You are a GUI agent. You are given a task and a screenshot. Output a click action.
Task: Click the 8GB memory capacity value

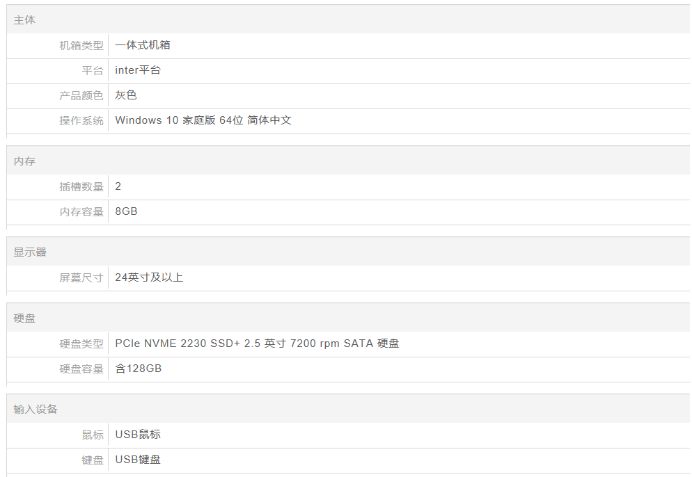pos(126,211)
